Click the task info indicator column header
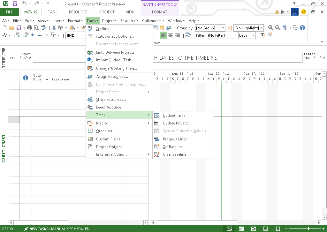Image resolution: width=327 pixels, height=232 pixels. 26,78
